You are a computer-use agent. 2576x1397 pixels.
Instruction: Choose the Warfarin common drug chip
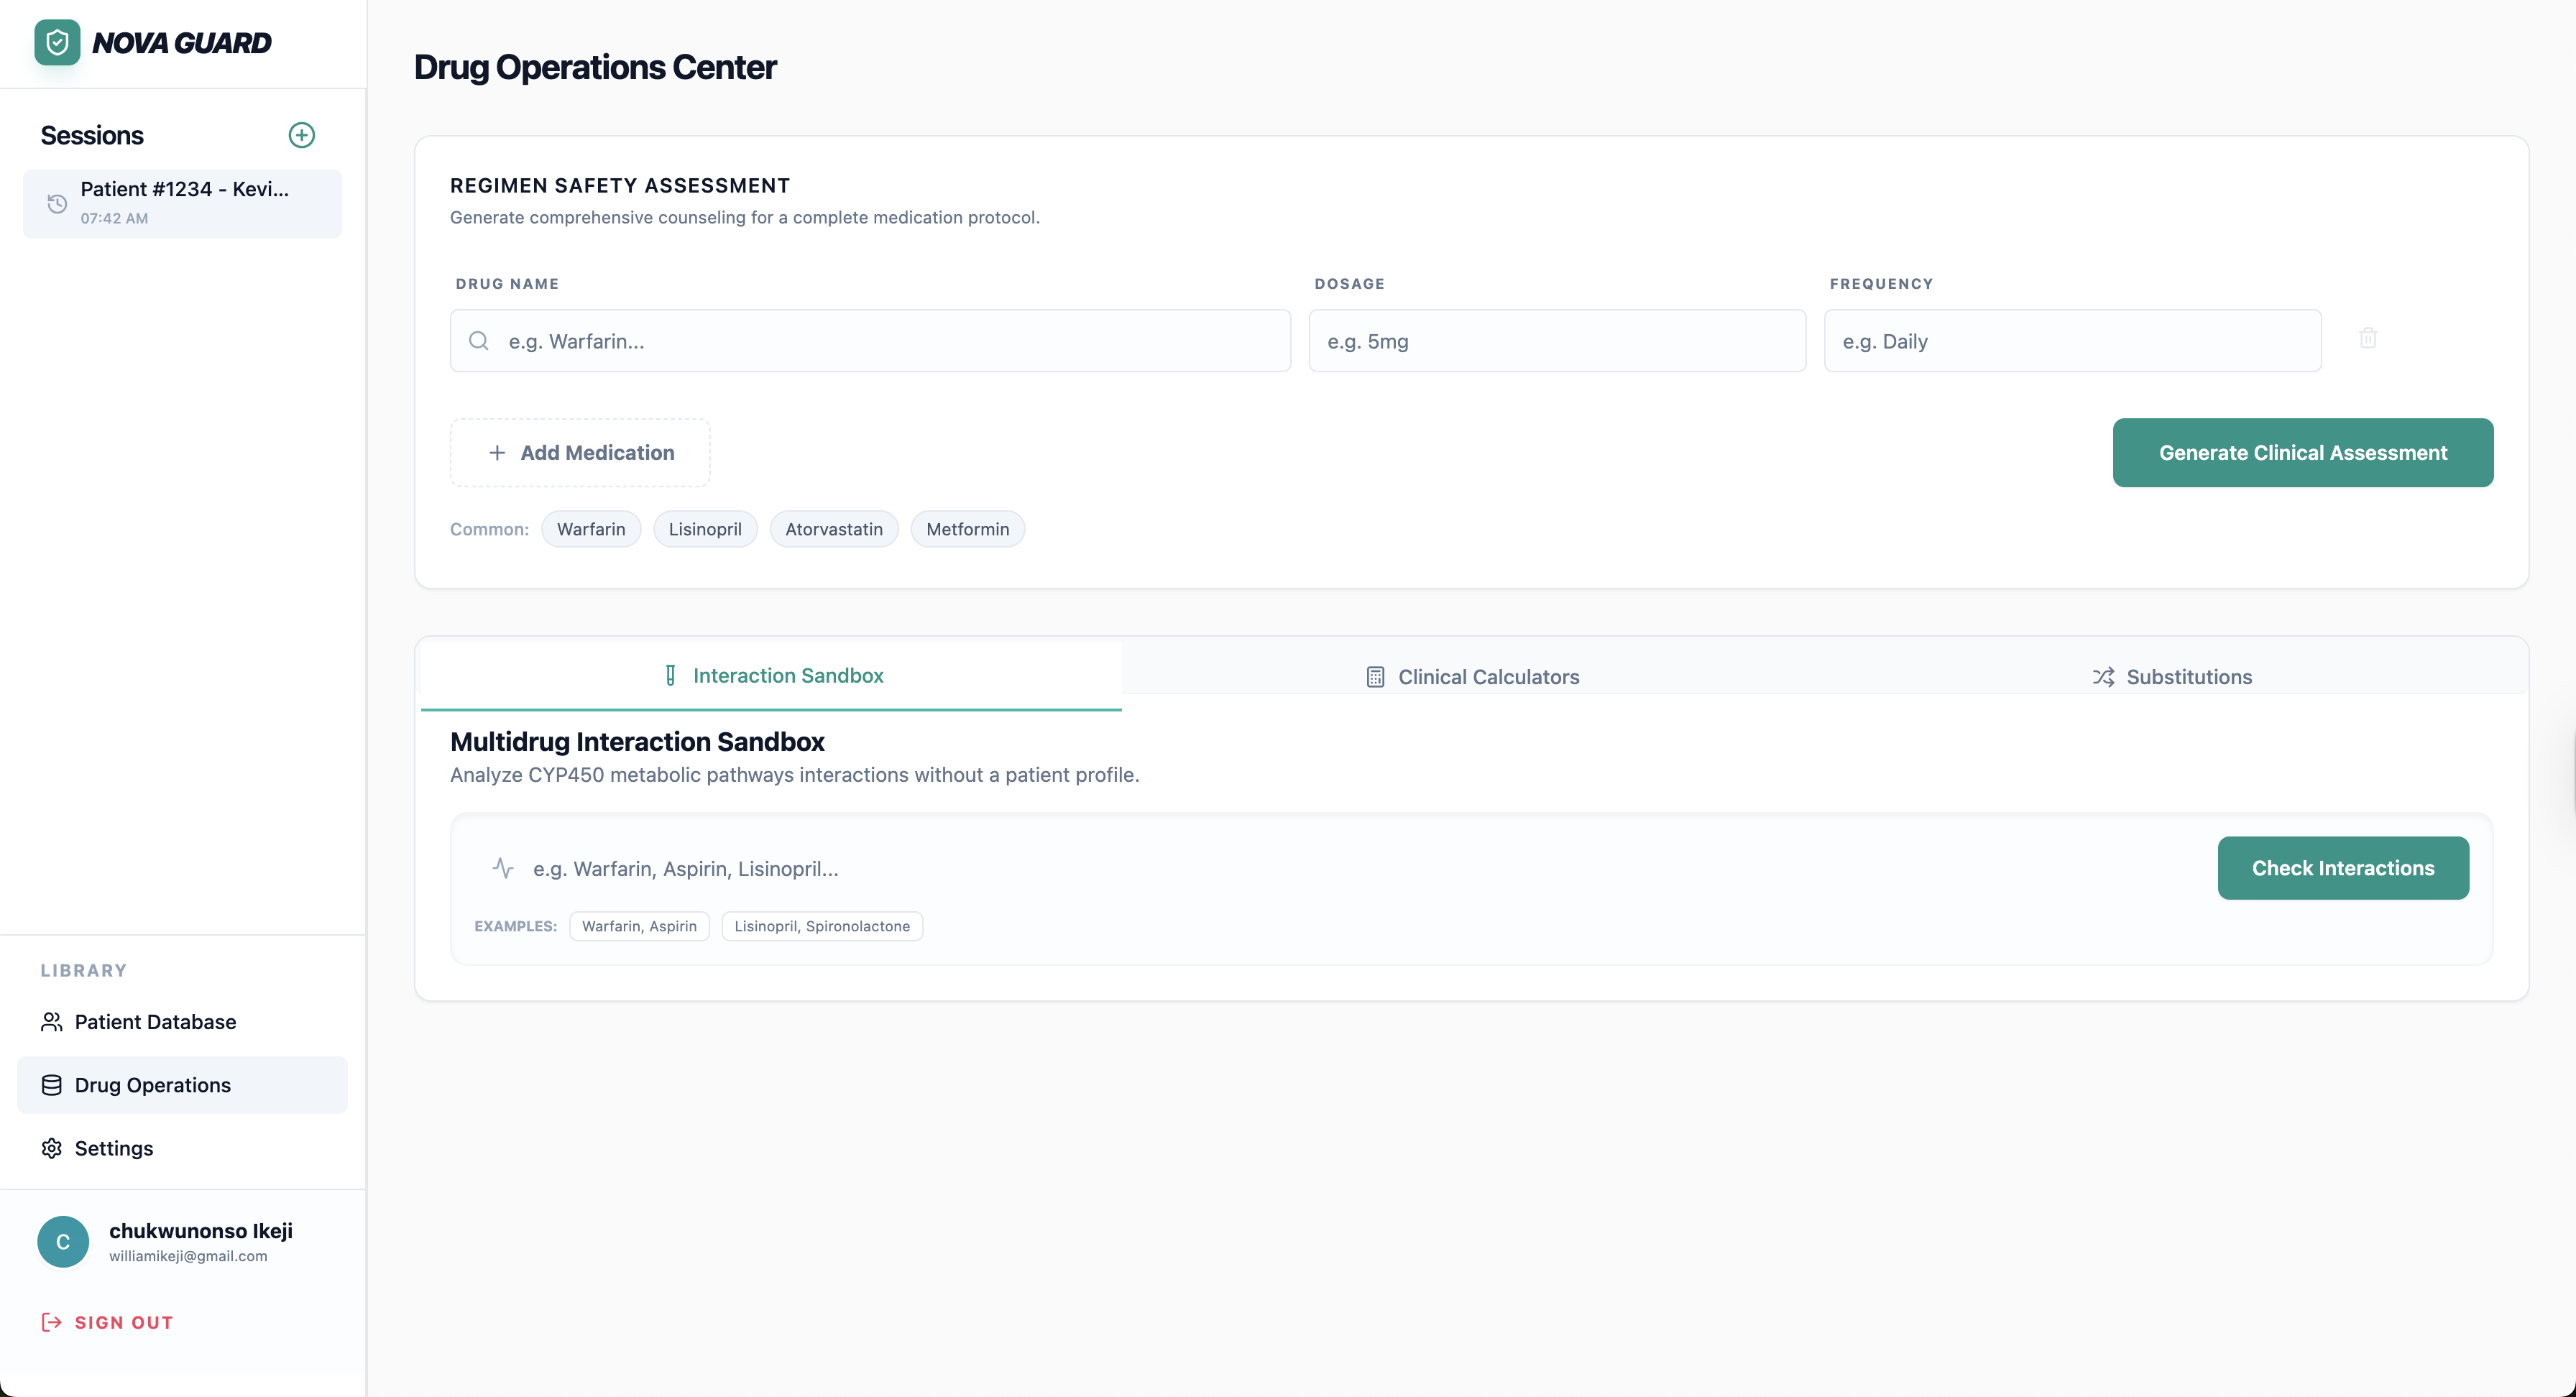click(x=590, y=529)
